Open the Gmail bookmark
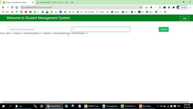 pyautogui.click(x=12, y=12)
